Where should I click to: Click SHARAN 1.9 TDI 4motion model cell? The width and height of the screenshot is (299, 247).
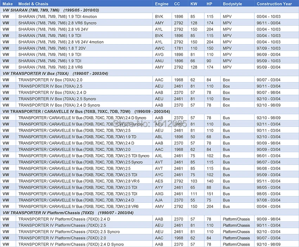(x=57, y=16)
